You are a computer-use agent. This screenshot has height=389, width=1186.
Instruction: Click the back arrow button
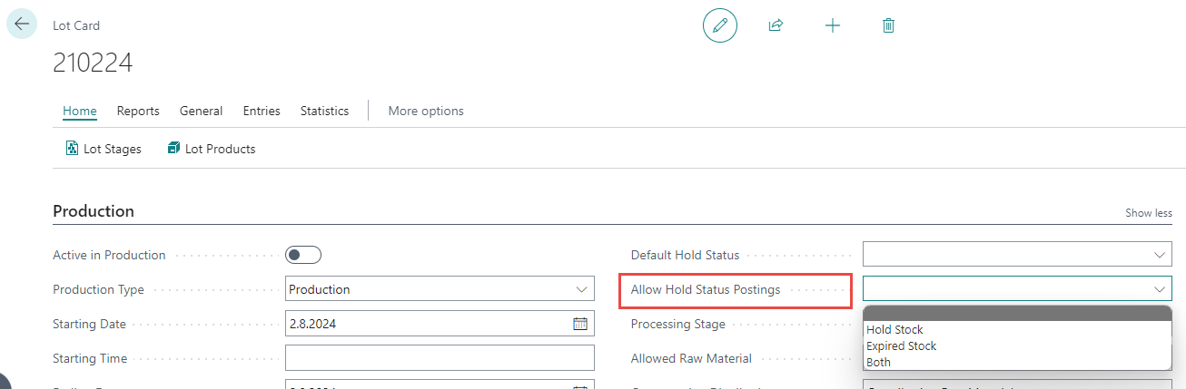point(22,24)
